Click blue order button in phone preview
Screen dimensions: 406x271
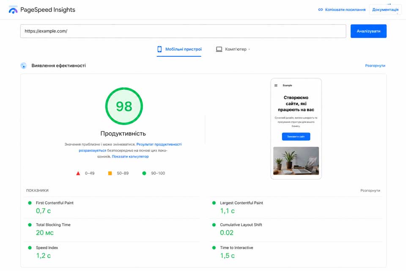click(x=296, y=136)
